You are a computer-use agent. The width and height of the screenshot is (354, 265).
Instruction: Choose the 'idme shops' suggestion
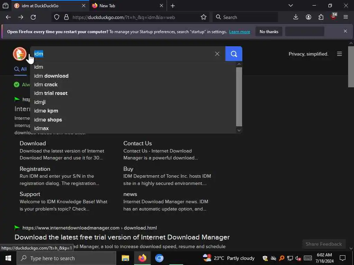[x=133, y=120]
